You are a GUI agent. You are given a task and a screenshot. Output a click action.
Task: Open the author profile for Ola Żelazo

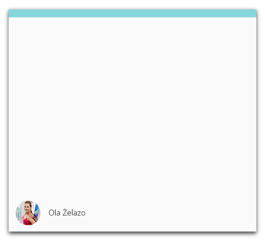click(x=67, y=213)
